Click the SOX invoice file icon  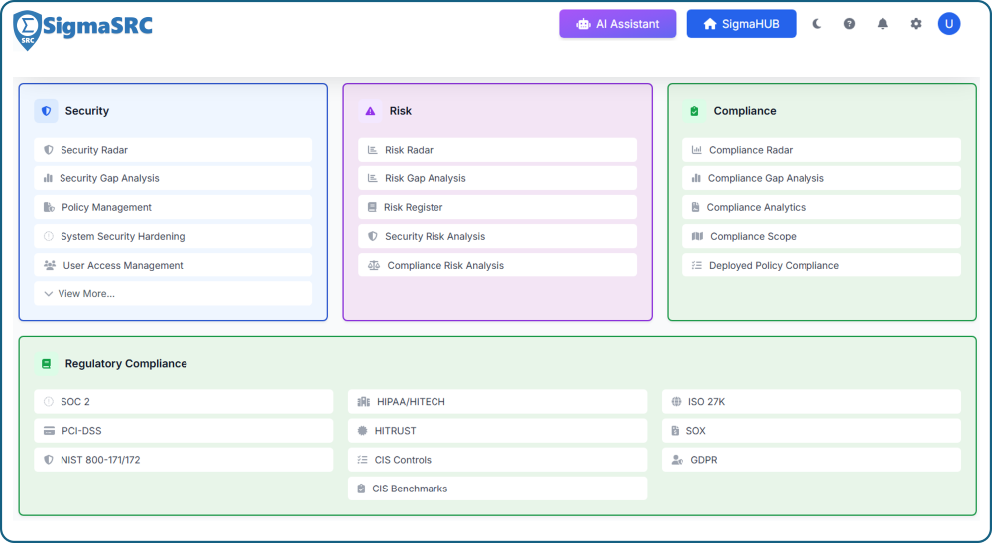pos(675,431)
